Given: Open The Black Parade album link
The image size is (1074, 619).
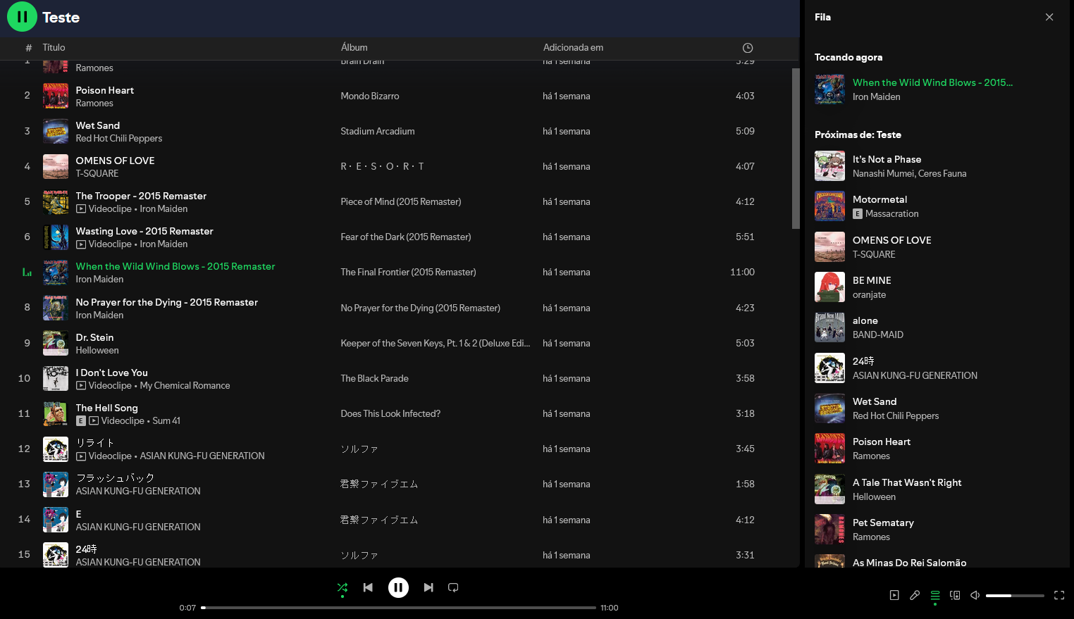Looking at the screenshot, I should point(375,378).
